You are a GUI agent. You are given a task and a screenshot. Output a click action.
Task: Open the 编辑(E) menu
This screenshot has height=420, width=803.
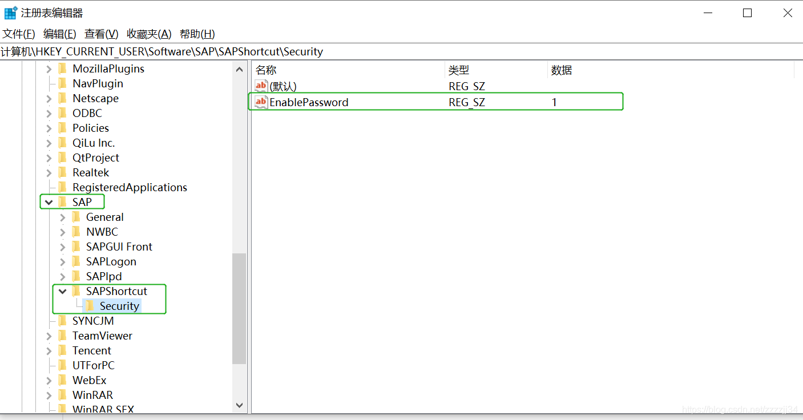pos(60,34)
